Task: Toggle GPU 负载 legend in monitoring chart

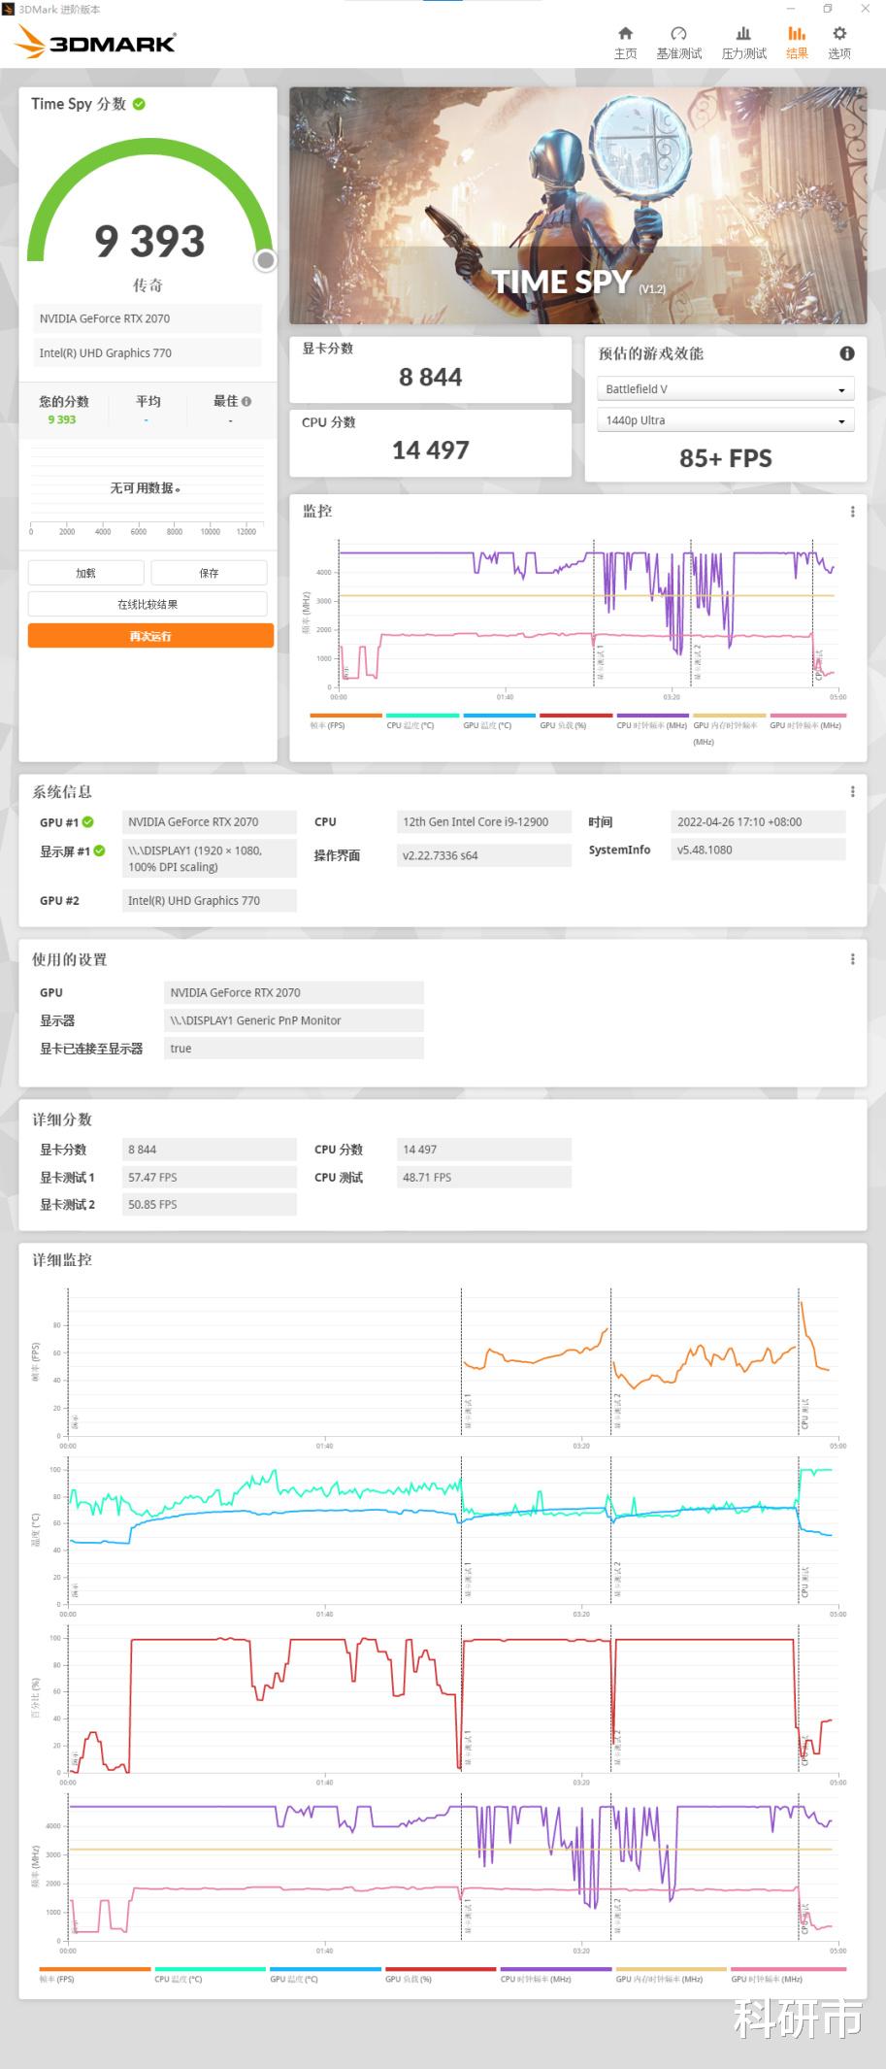Action: coord(575,721)
